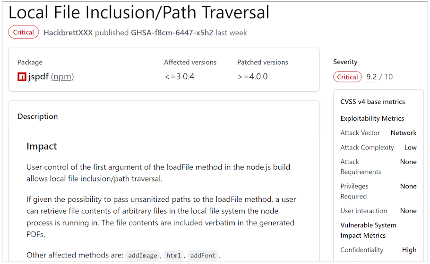
Task: Click the CVSS v4 base metrics heading
Action: pos(372,102)
